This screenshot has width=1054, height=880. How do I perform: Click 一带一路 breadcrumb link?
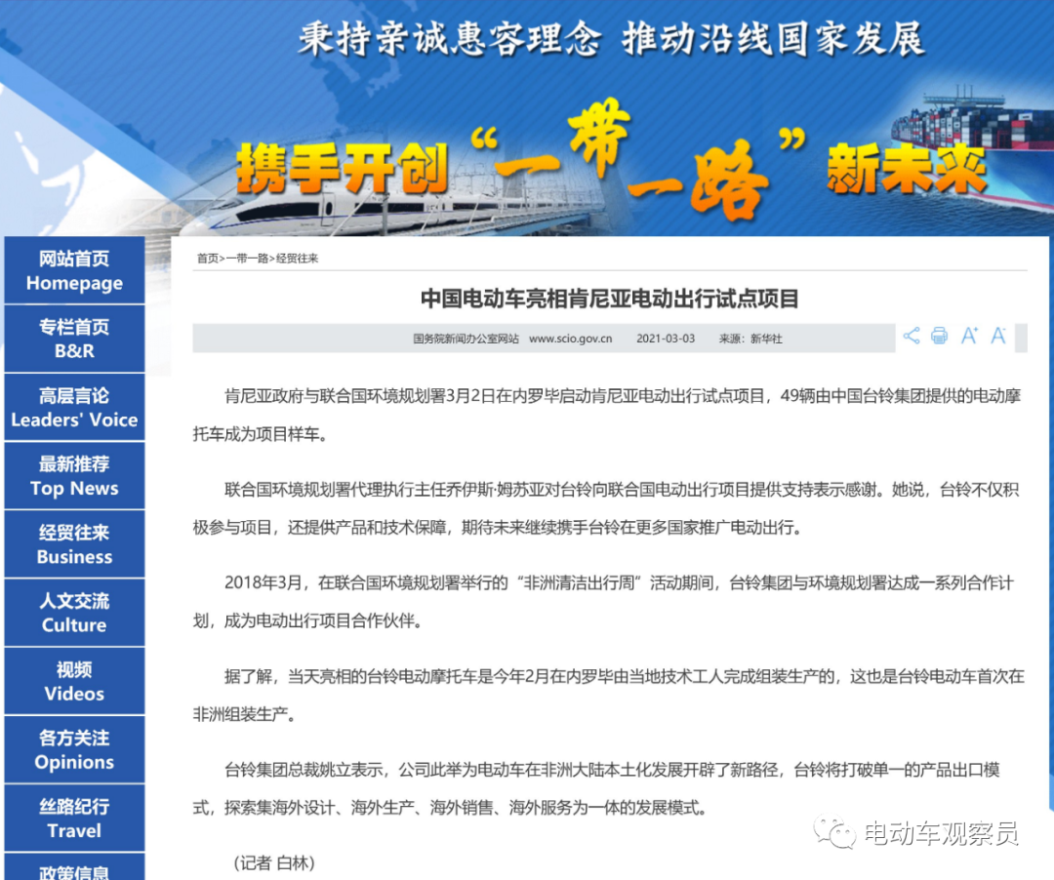click(247, 259)
